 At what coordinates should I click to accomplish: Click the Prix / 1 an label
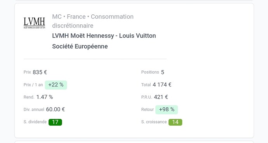[33, 85]
